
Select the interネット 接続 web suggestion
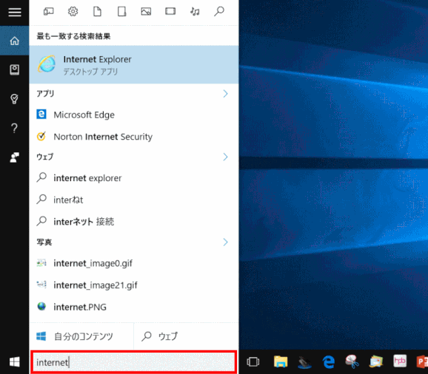(x=134, y=222)
